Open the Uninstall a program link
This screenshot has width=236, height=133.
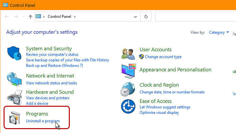click(x=43, y=121)
